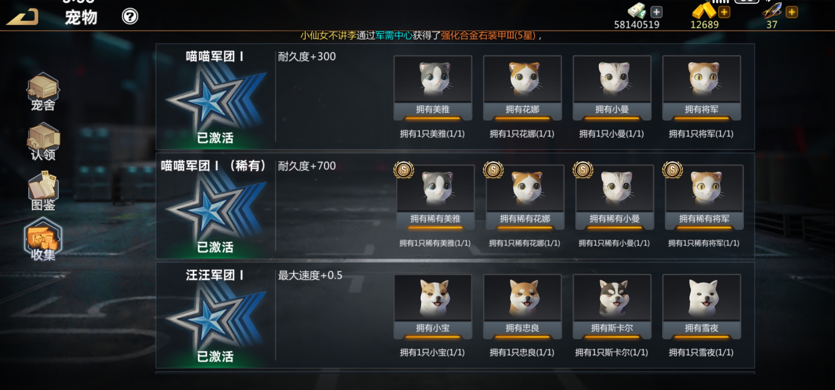Select the 拥有稀有小曼 rare cat card

(615, 197)
